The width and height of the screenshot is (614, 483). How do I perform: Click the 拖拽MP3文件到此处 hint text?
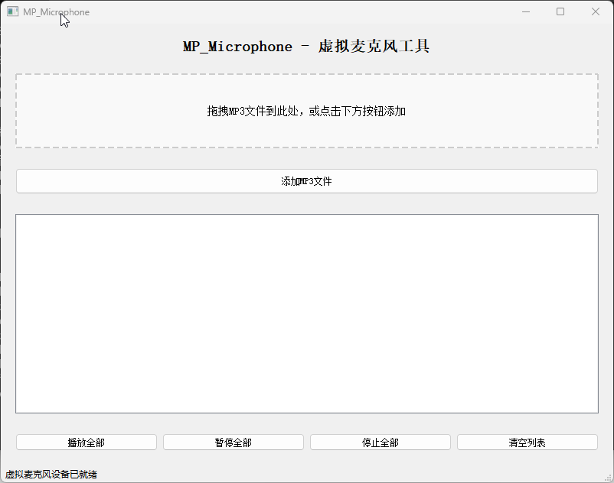tap(306, 111)
